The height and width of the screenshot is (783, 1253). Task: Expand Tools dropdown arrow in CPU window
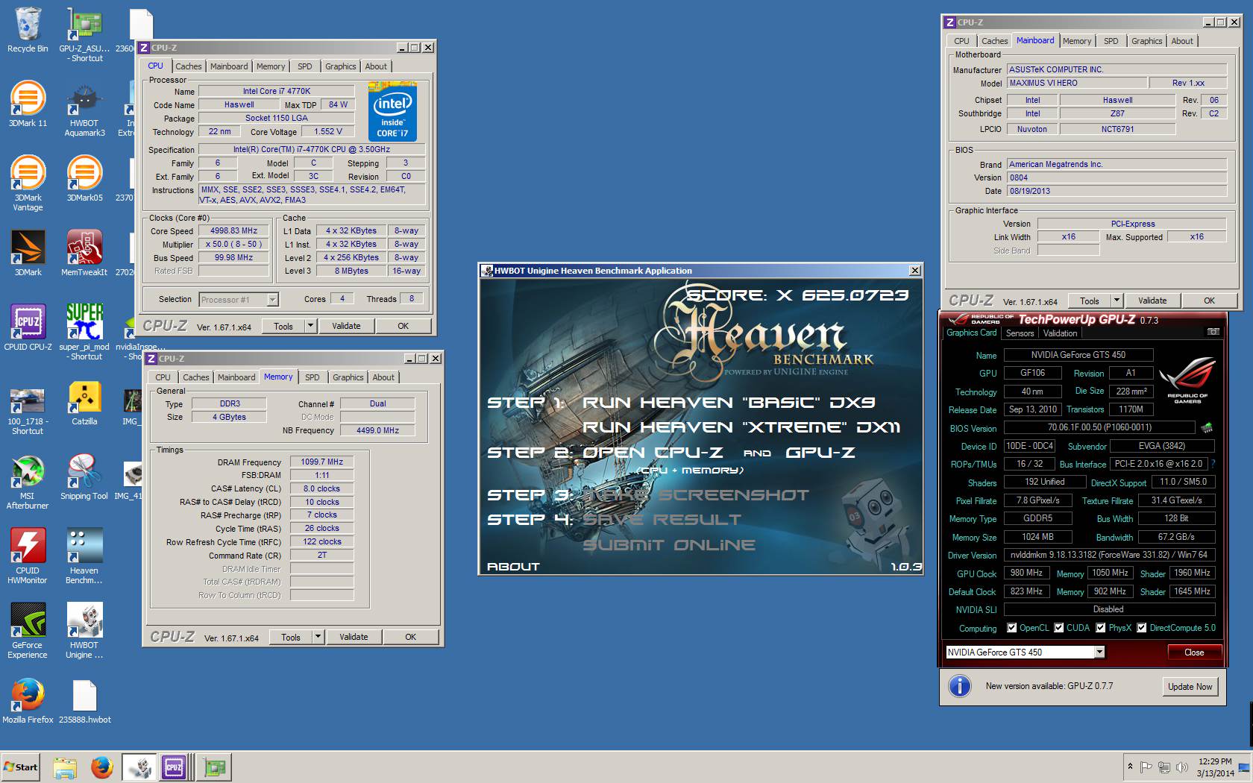point(311,326)
